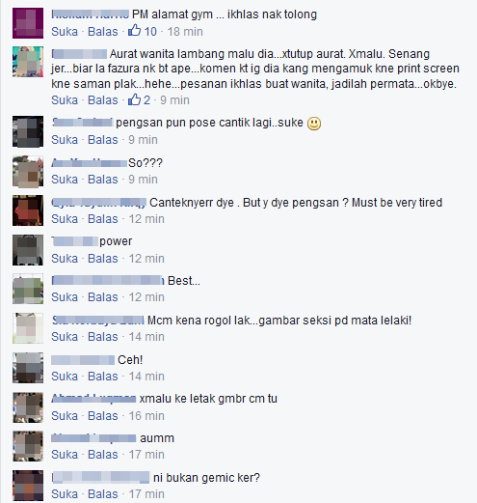Screen dimensions: 477x503
Task: Open avatar next to 'power' comment
Action: 28,250
